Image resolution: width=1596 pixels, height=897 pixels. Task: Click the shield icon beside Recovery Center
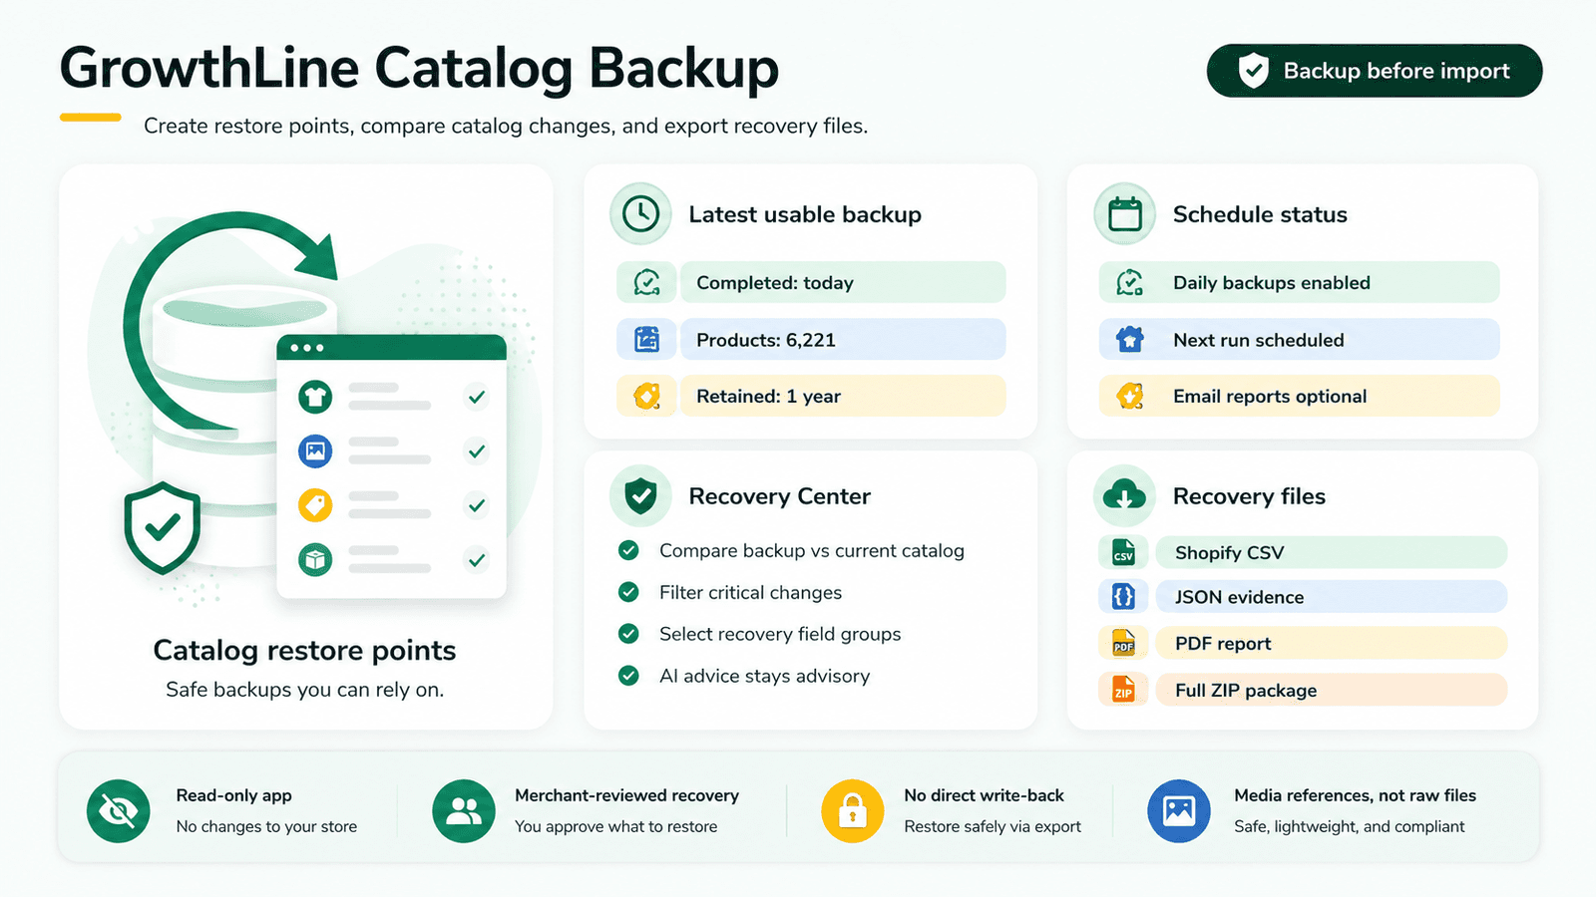[x=640, y=495]
